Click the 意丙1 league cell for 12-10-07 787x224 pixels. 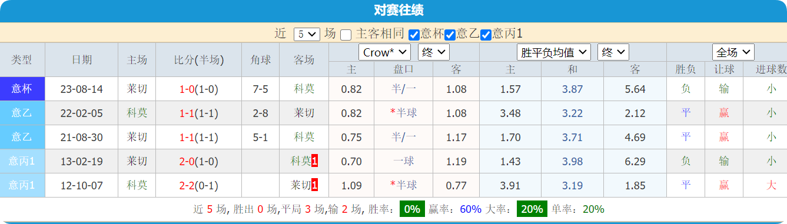pos(22,185)
